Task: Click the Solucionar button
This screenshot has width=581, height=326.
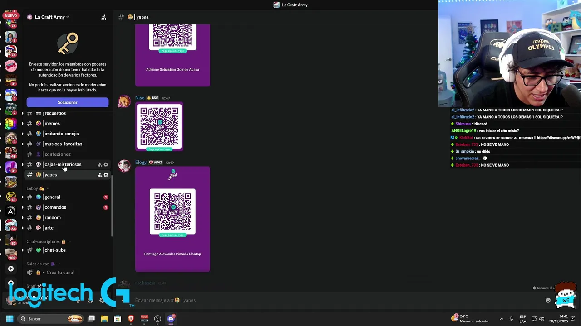Action: click(68, 102)
